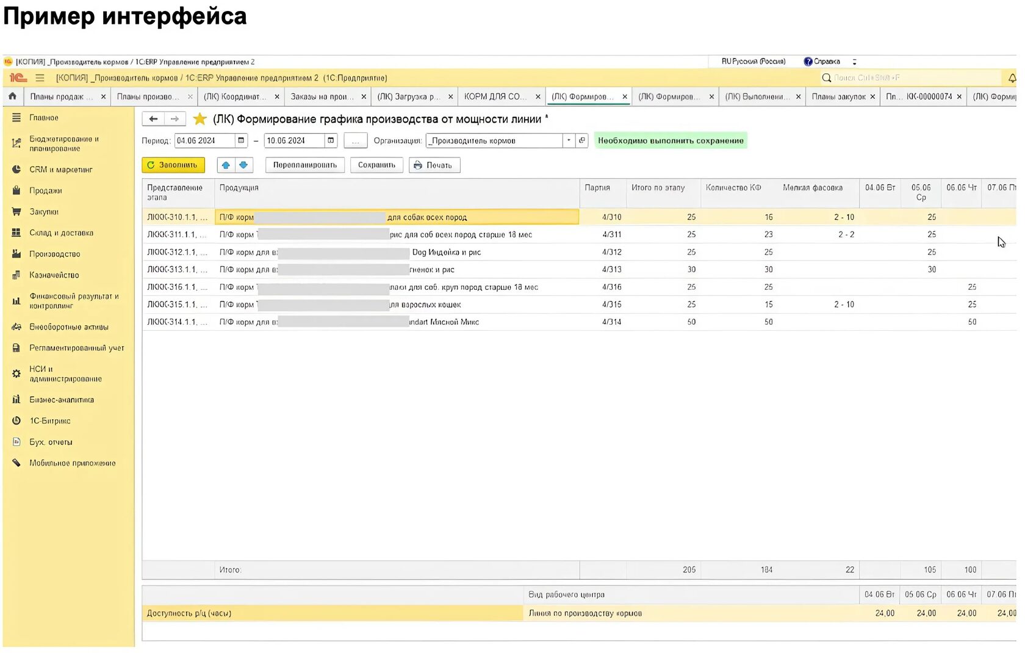This screenshot has width=1025, height=653.
Task: Open the Бизнес-аналитика section
Action: (62, 400)
